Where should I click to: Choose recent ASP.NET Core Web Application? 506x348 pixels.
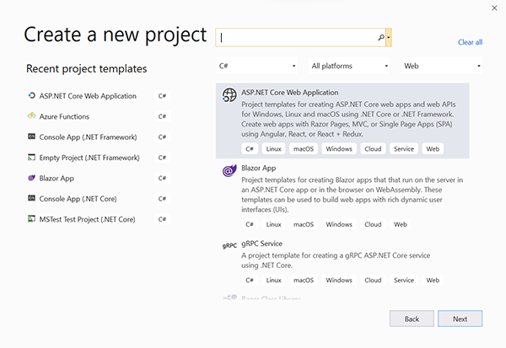[88, 96]
